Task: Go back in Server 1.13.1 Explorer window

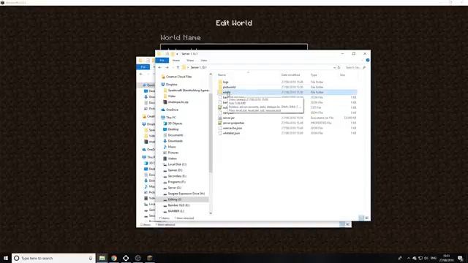Action: [x=160, y=67]
